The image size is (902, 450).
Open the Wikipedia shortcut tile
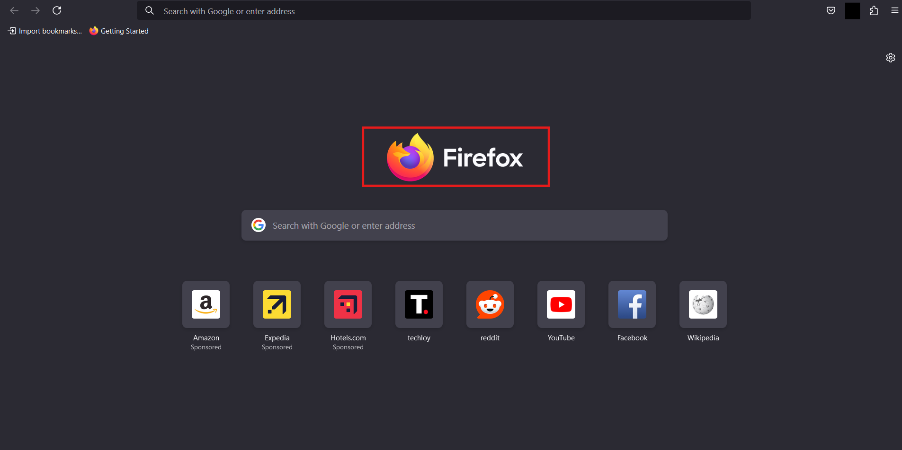[x=703, y=304]
